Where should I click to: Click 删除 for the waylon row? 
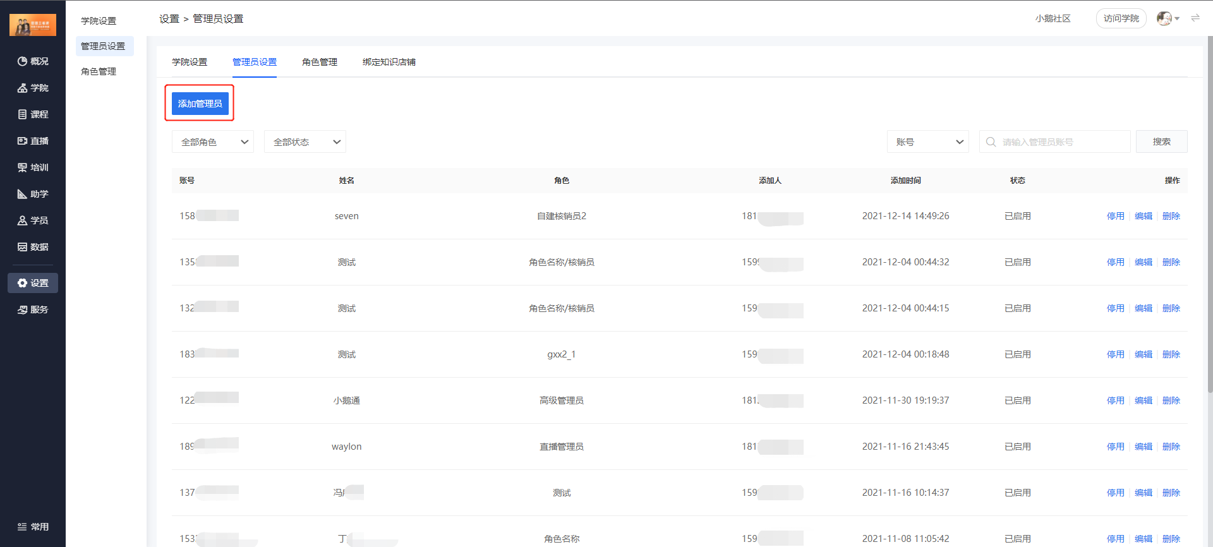tap(1171, 447)
